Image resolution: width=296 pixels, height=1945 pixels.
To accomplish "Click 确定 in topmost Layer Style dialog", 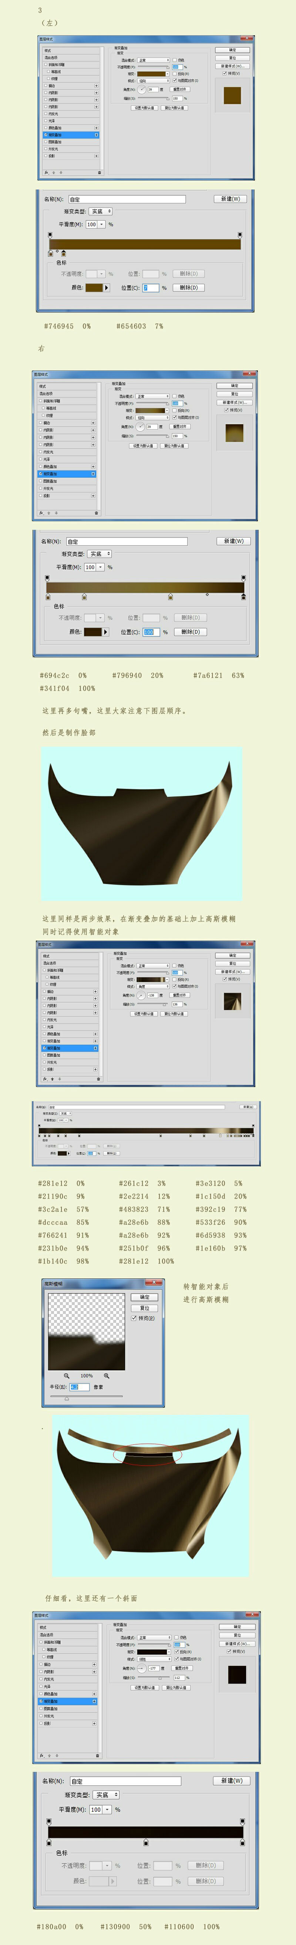I will coord(232,50).
